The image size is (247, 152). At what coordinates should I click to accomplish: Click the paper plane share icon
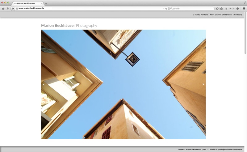pos(226,9)
